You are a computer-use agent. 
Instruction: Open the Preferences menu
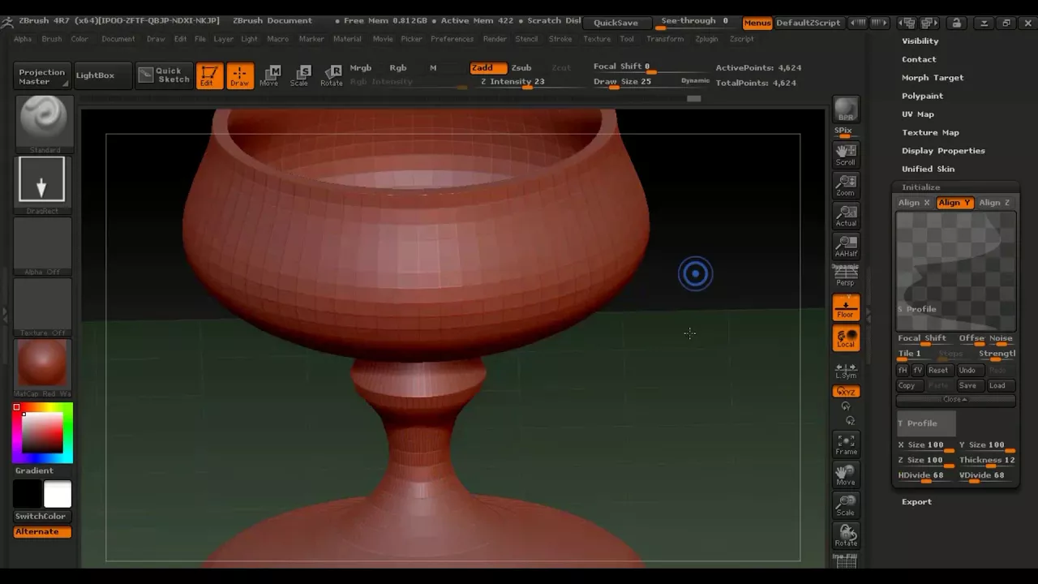[453, 39]
